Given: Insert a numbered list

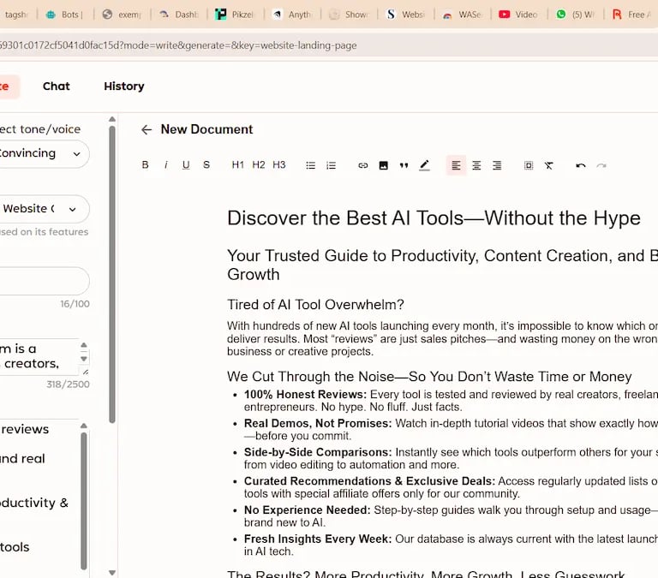Looking at the screenshot, I should (332, 165).
